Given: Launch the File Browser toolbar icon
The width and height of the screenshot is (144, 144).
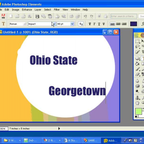Looking at the screenshot, I should (x=24, y=16).
